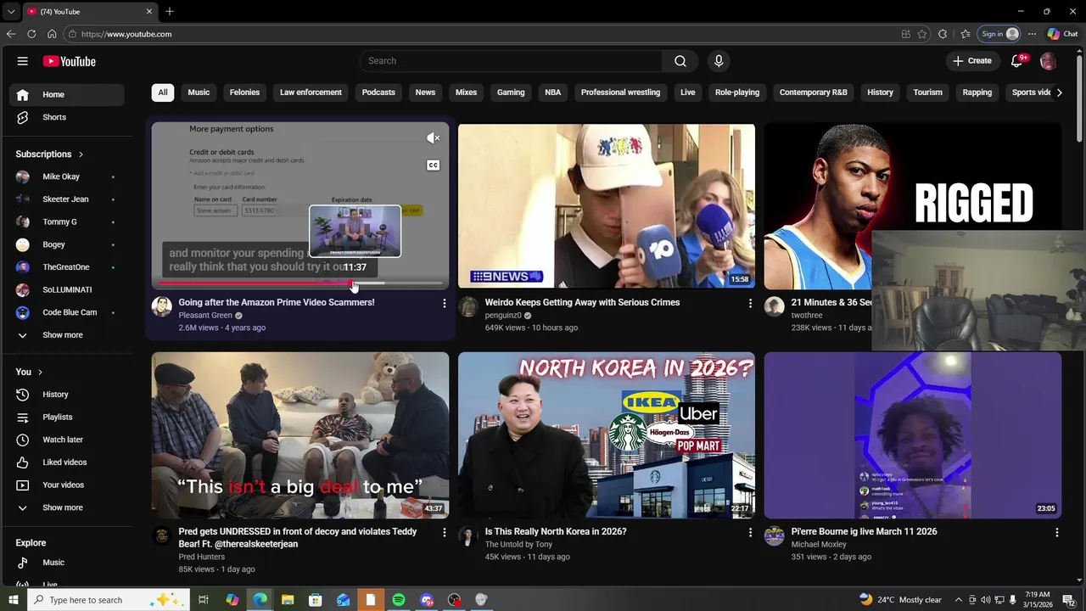Add page to browser favorites star
The height and width of the screenshot is (611, 1086).
coord(922,34)
